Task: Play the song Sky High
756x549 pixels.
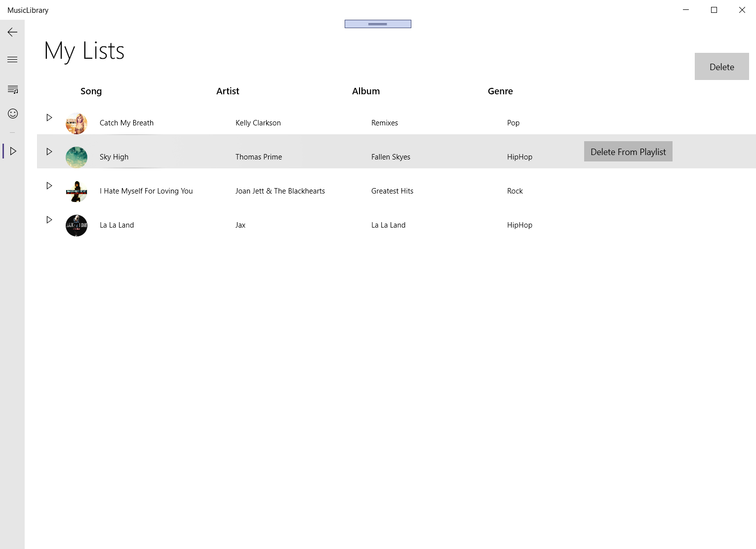Action: point(49,152)
